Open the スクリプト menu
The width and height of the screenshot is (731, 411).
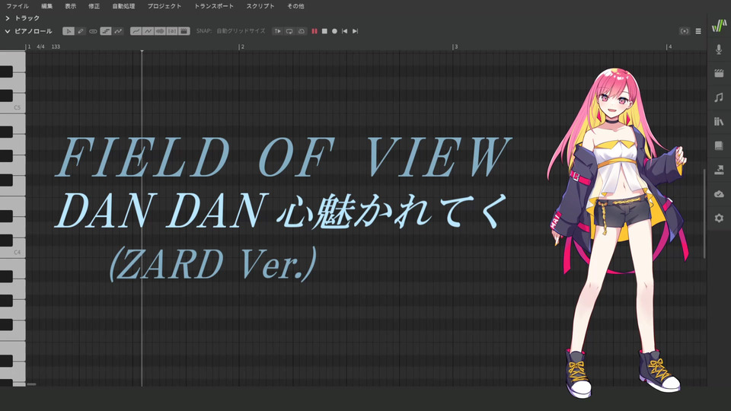pyautogui.click(x=260, y=6)
